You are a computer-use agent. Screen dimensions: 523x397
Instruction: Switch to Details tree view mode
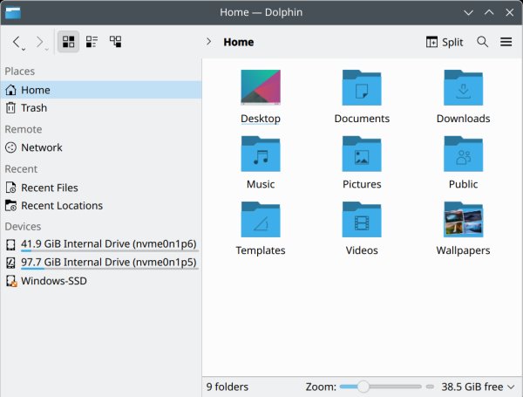115,42
